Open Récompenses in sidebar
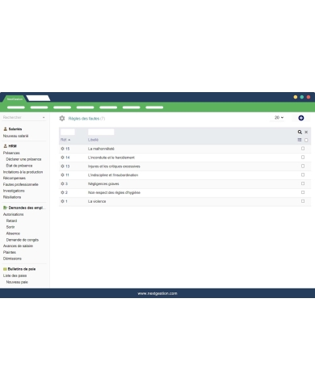315x391 pixels. point(15,178)
